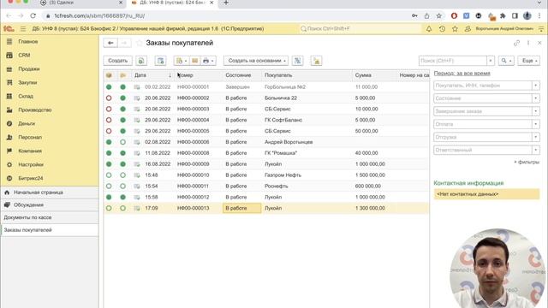Click the copy order icon next to Создать
Screen dimensions: 548x308
point(141,61)
